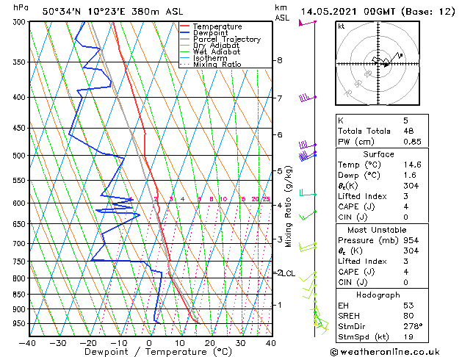Click the surface Temp value 14.6
The width and height of the screenshot is (462, 357).
pyautogui.click(x=412, y=165)
